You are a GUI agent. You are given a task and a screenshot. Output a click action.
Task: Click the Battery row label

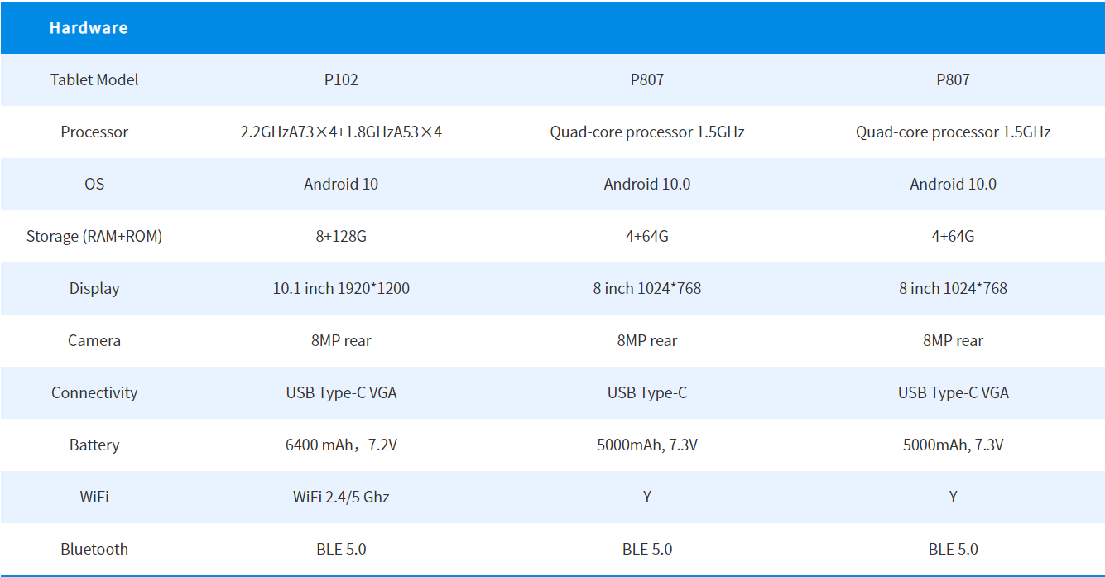(x=94, y=445)
